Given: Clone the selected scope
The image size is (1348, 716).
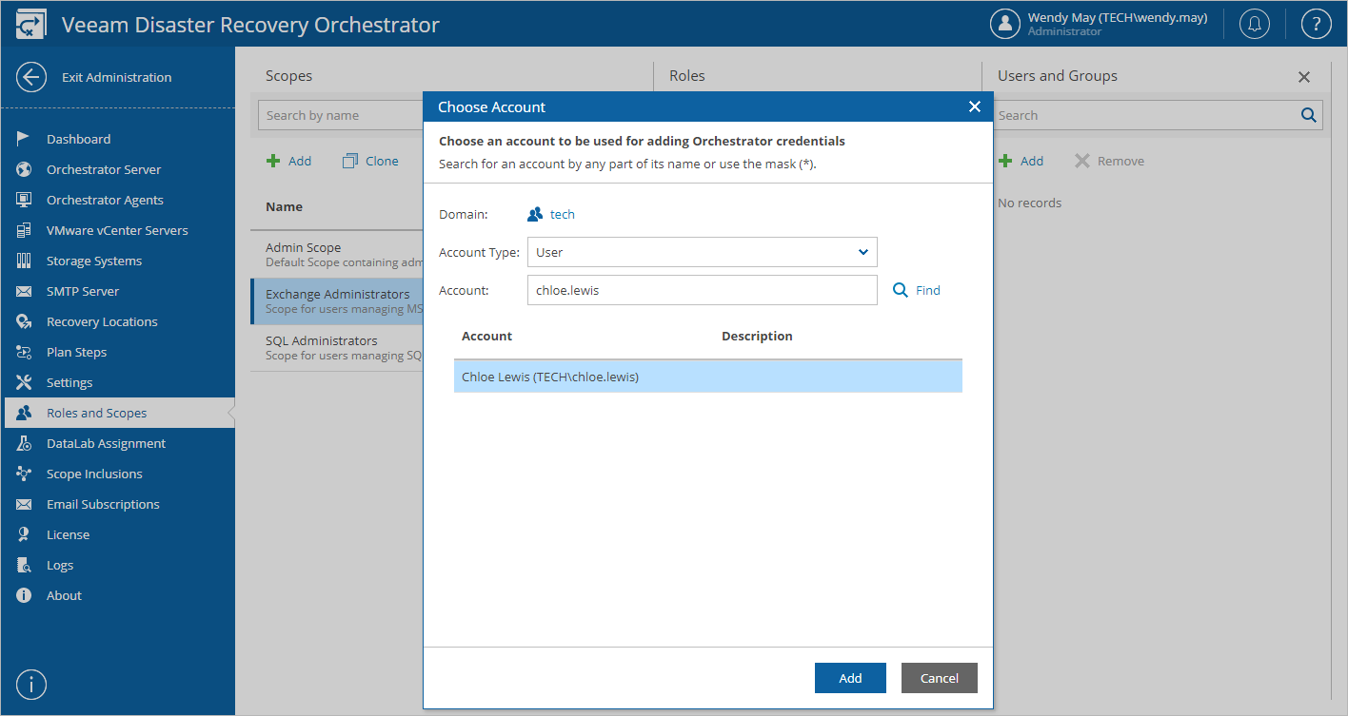Looking at the screenshot, I should 370,161.
